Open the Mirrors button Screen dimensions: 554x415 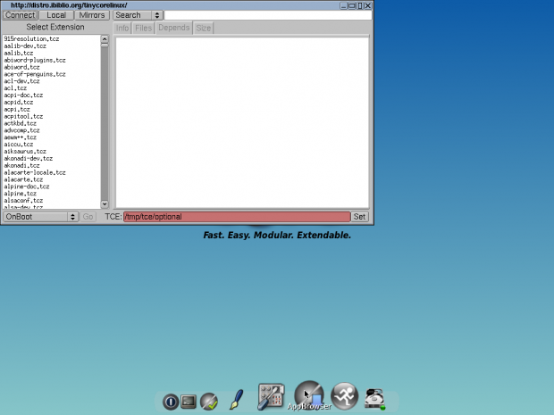coord(92,15)
